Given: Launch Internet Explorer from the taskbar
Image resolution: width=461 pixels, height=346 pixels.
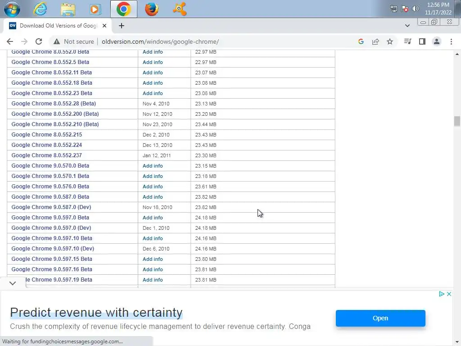Looking at the screenshot, I should coord(40,9).
